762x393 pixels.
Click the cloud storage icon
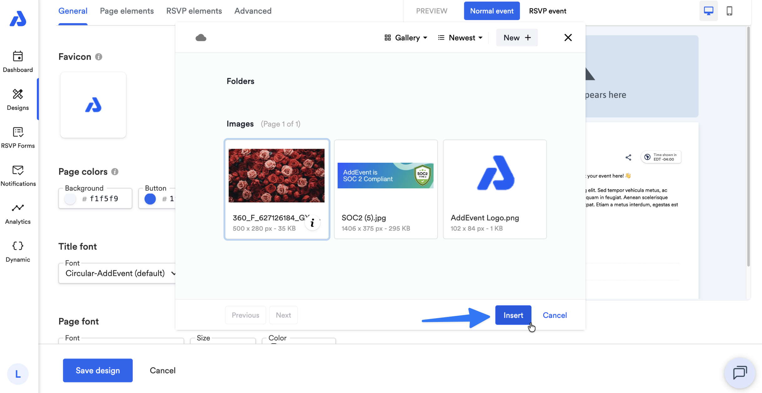pos(201,38)
